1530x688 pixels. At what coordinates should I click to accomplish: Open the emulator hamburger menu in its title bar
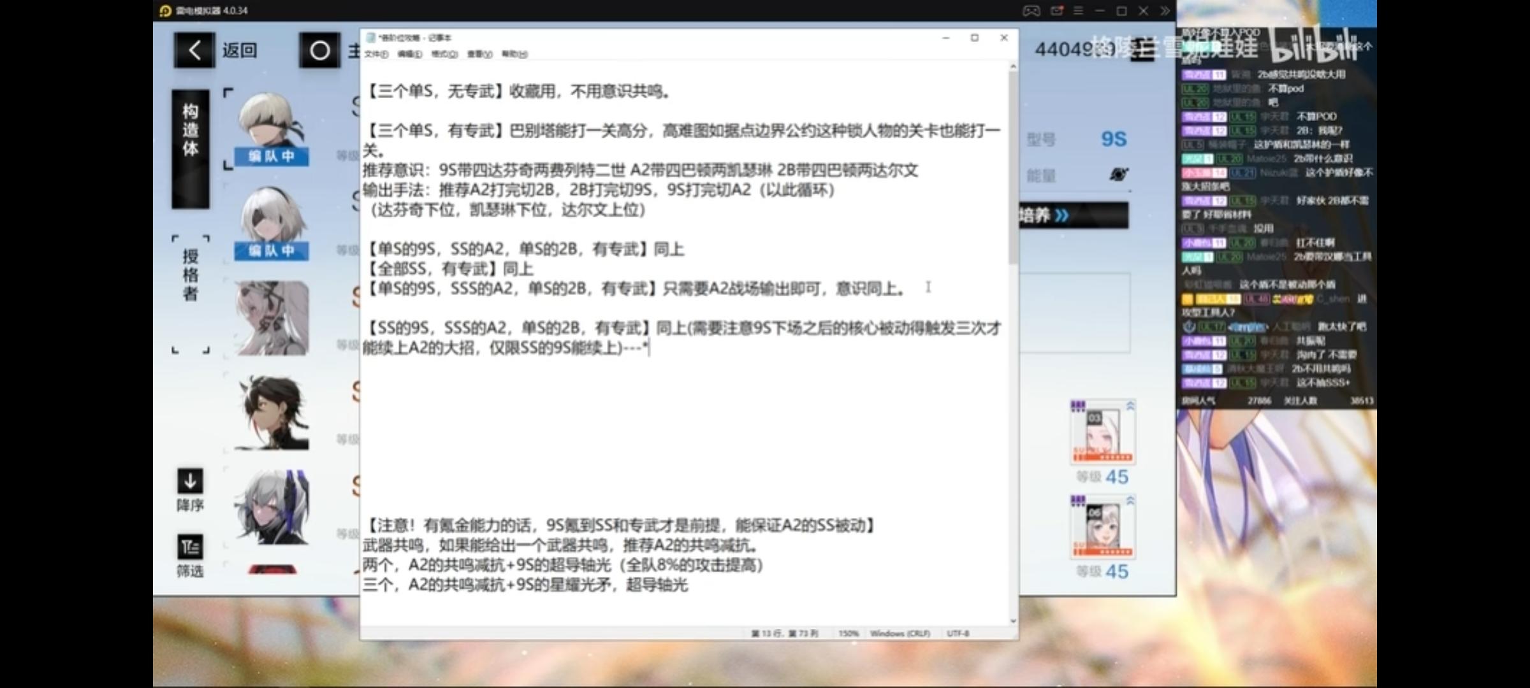[1078, 11]
